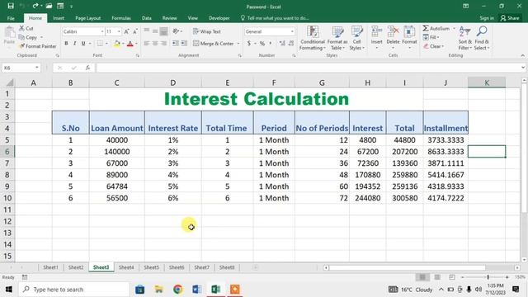Toggle Underline formatting
Viewport: 528px width, 297px height.
(x=83, y=44)
